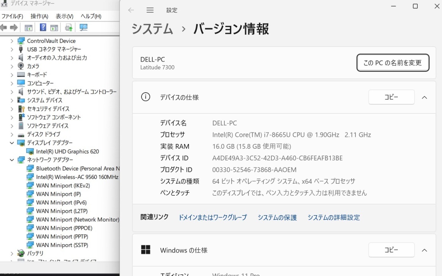Click the show/hide console tree toolbar icon
The width and height of the screenshot is (442, 276).
[x=28, y=27]
